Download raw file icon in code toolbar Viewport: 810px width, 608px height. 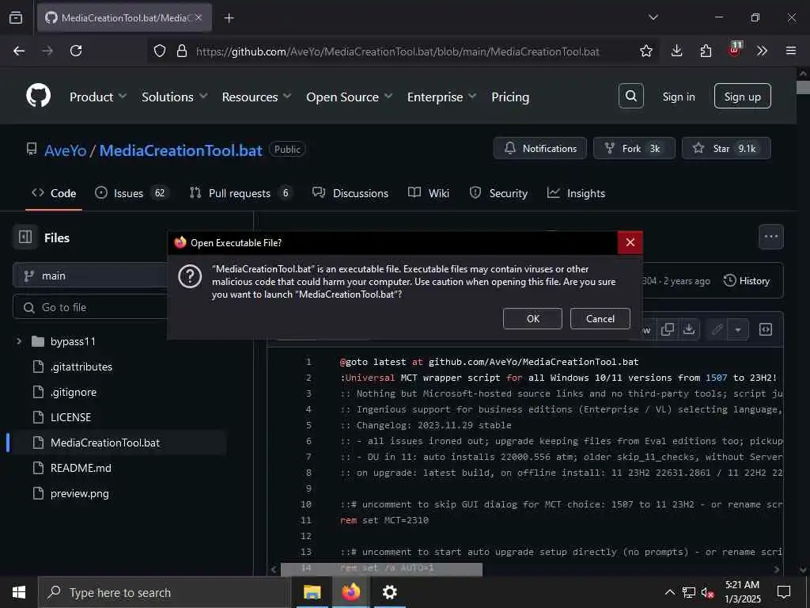click(689, 329)
